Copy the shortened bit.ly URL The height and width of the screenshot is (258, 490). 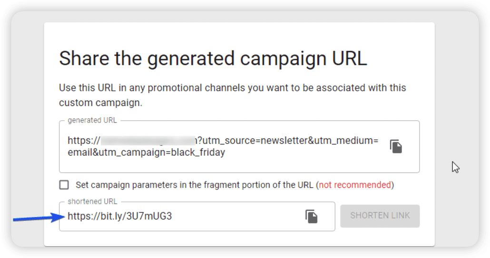[311, 216]
